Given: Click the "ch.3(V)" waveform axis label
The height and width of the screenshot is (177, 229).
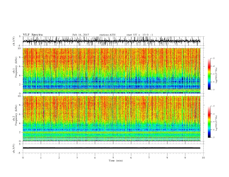Looking at the screenshot, I should tap(14, 148).
